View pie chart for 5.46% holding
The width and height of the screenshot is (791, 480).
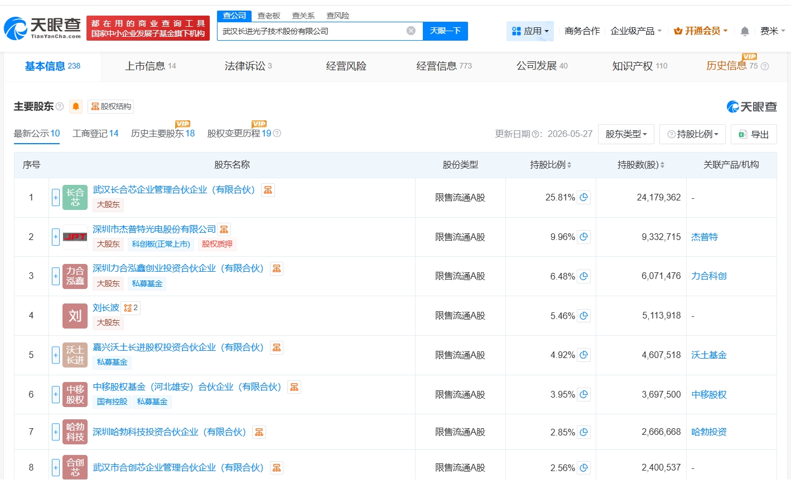tap(584, 316)
